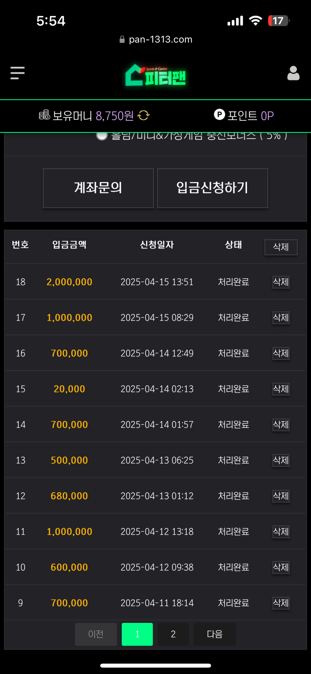Delete deposit record number 18

281,282
